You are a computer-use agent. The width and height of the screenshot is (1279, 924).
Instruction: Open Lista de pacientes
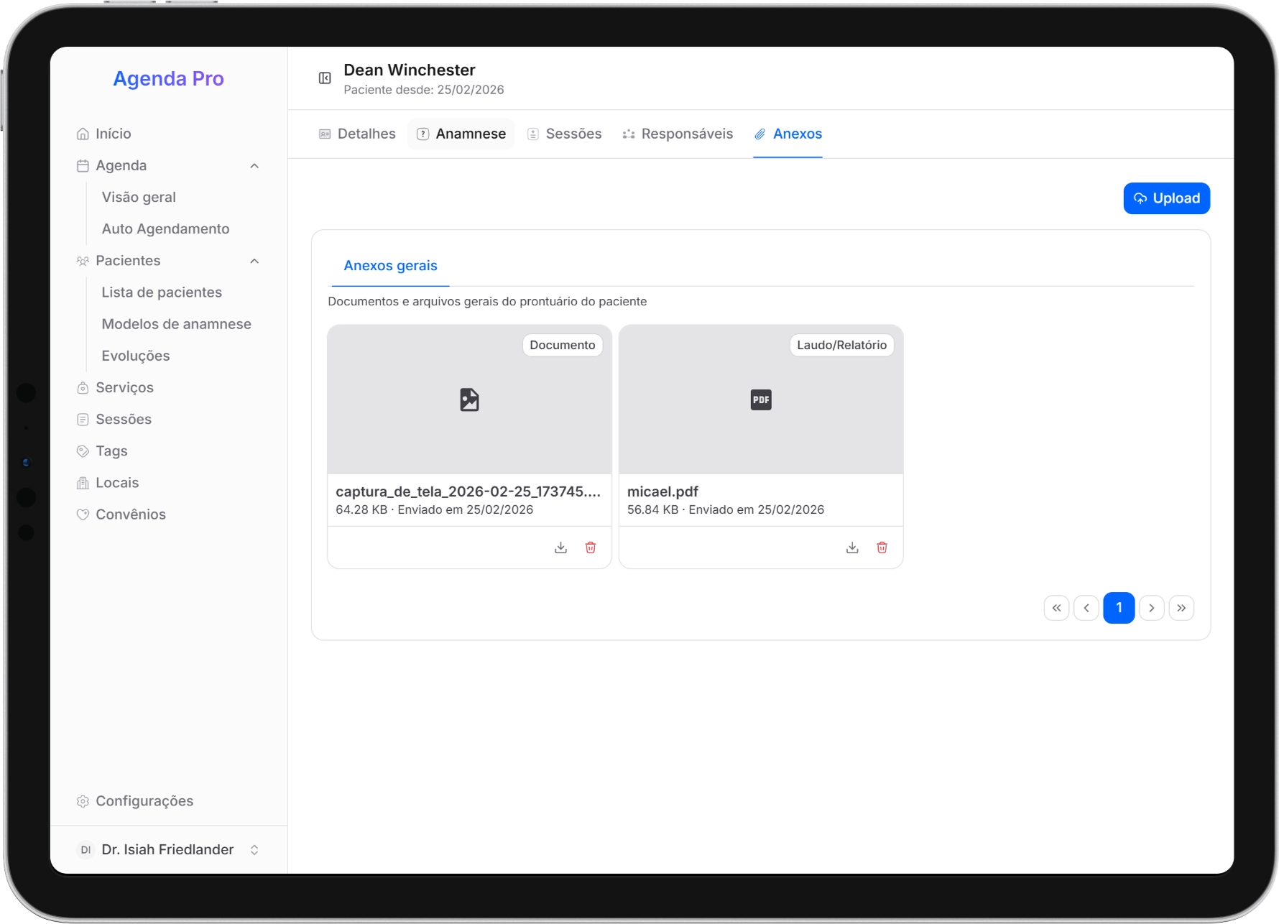[162, 292]
